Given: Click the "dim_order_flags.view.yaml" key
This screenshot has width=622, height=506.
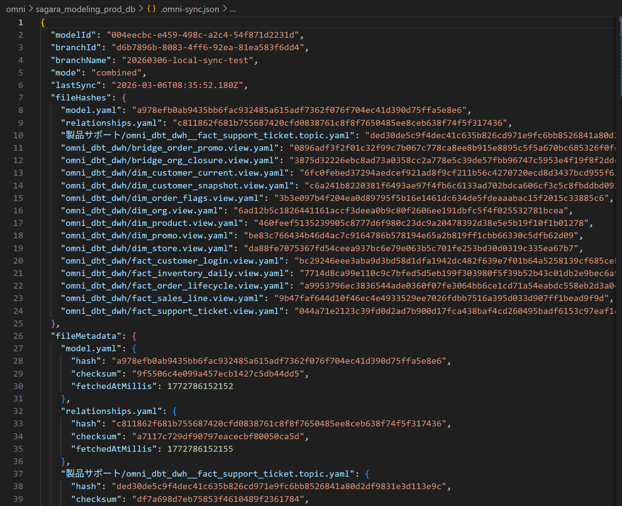Looking at the screenshot, I should [x=162, y=198].
